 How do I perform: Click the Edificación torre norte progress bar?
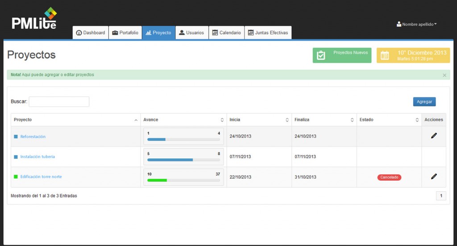(x=183, y=180)
